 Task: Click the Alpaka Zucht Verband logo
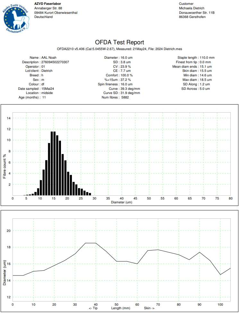point(16,18)
